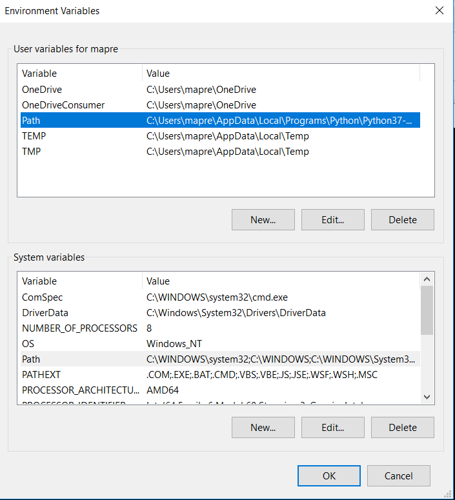Click the C:\WINDOWS\system32\cmd.exe value cell
This screenshot has width=455, height=500.
217,297
